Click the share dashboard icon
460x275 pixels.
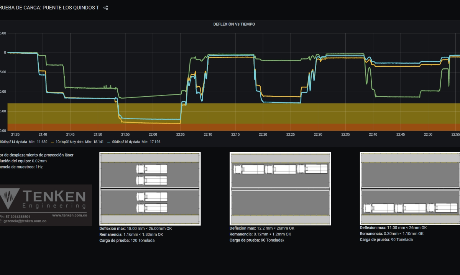point(106,8)
